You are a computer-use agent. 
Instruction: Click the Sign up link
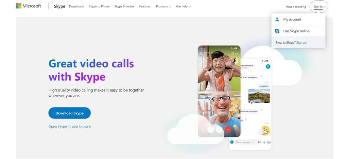click(301, 42)
